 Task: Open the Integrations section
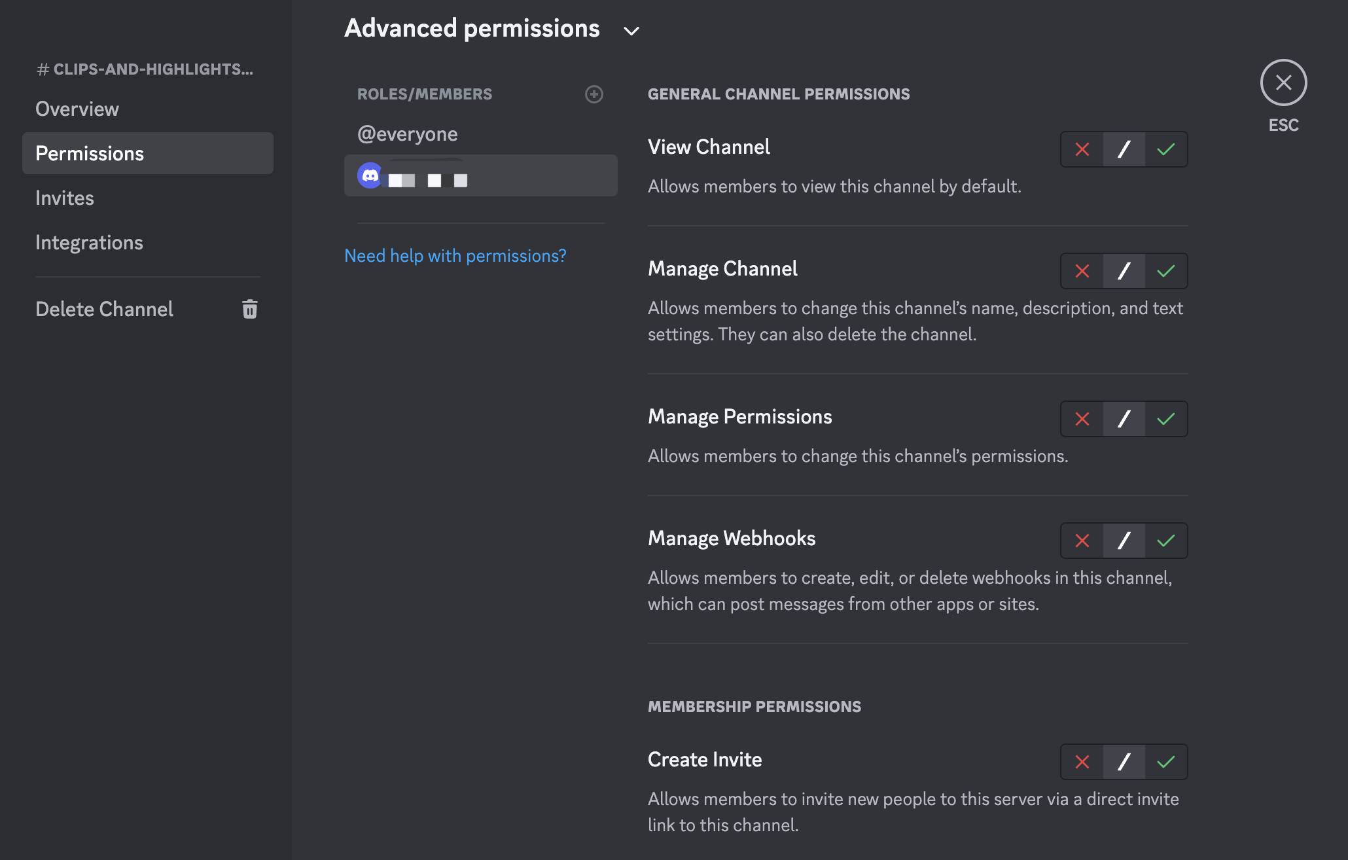tap(89, 242)
